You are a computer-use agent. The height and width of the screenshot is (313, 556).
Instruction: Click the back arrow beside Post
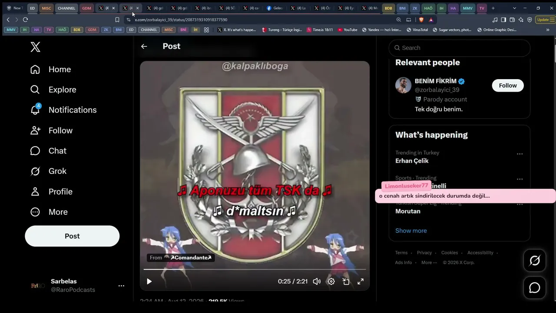coord(144,47)
